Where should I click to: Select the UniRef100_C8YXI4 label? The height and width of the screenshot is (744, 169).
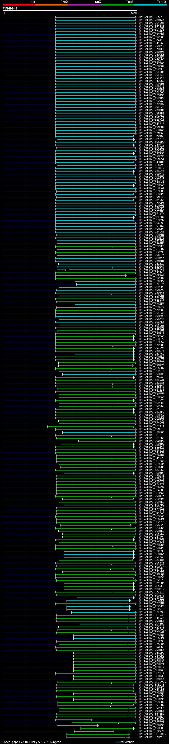152,673
